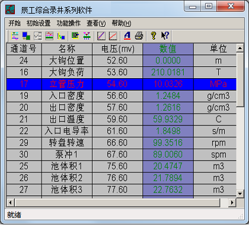Click the printer icon
Image resolution: width=249 pixels, height=225 pixels.
pos(139,36)
